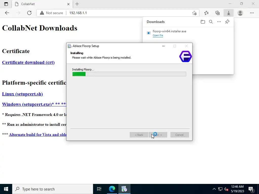
Task: Select the CollabNet tab
Action: (x=42, y=4)
